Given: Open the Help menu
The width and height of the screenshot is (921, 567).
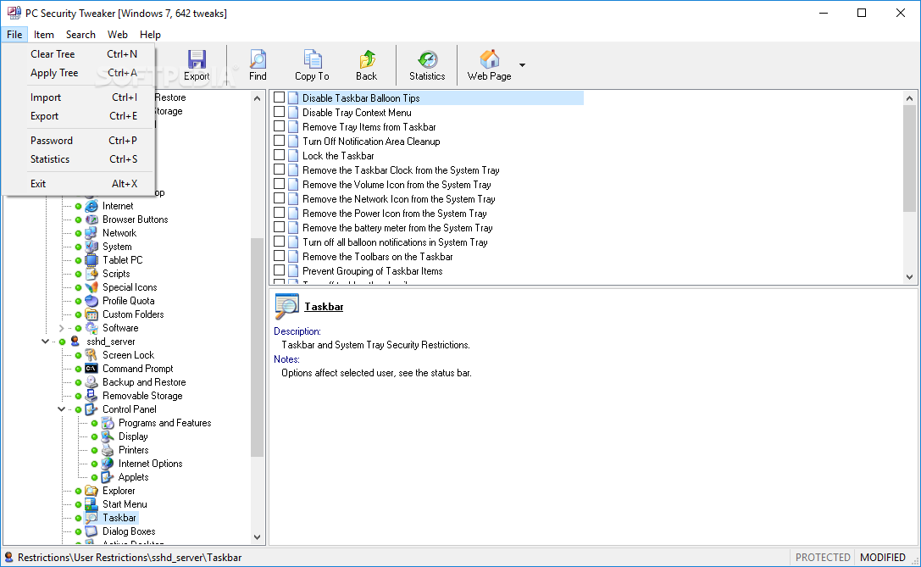Looking at the screenshot, I should click(x=150, y=35).
